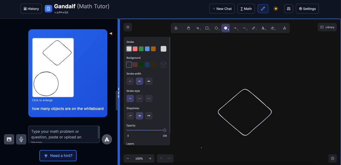This screenshot has width=341, height=165.
Task: Click the panel divider handle
Action: point(119,92)
